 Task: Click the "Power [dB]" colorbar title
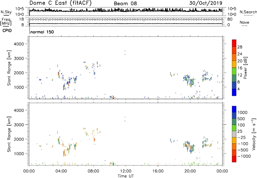click(x=245, y=68)
